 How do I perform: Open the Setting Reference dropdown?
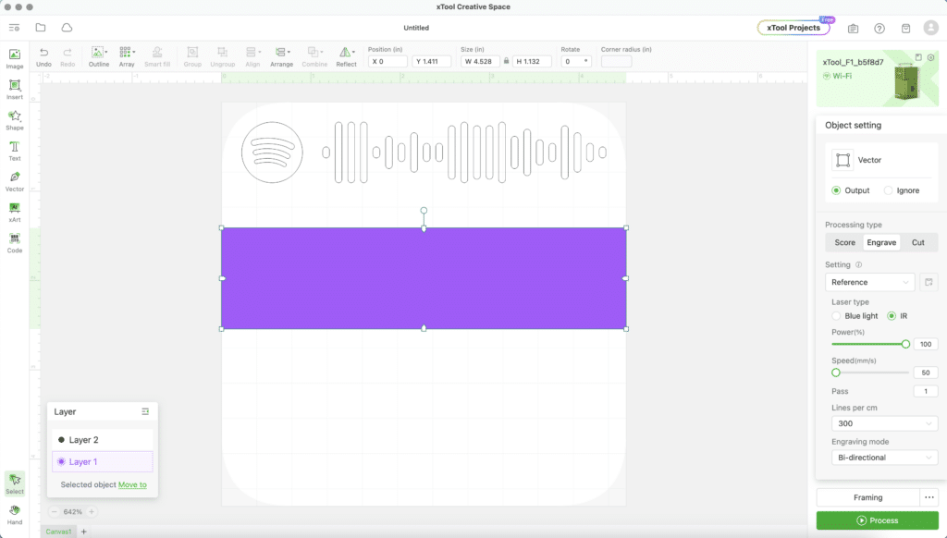point(869,282)
